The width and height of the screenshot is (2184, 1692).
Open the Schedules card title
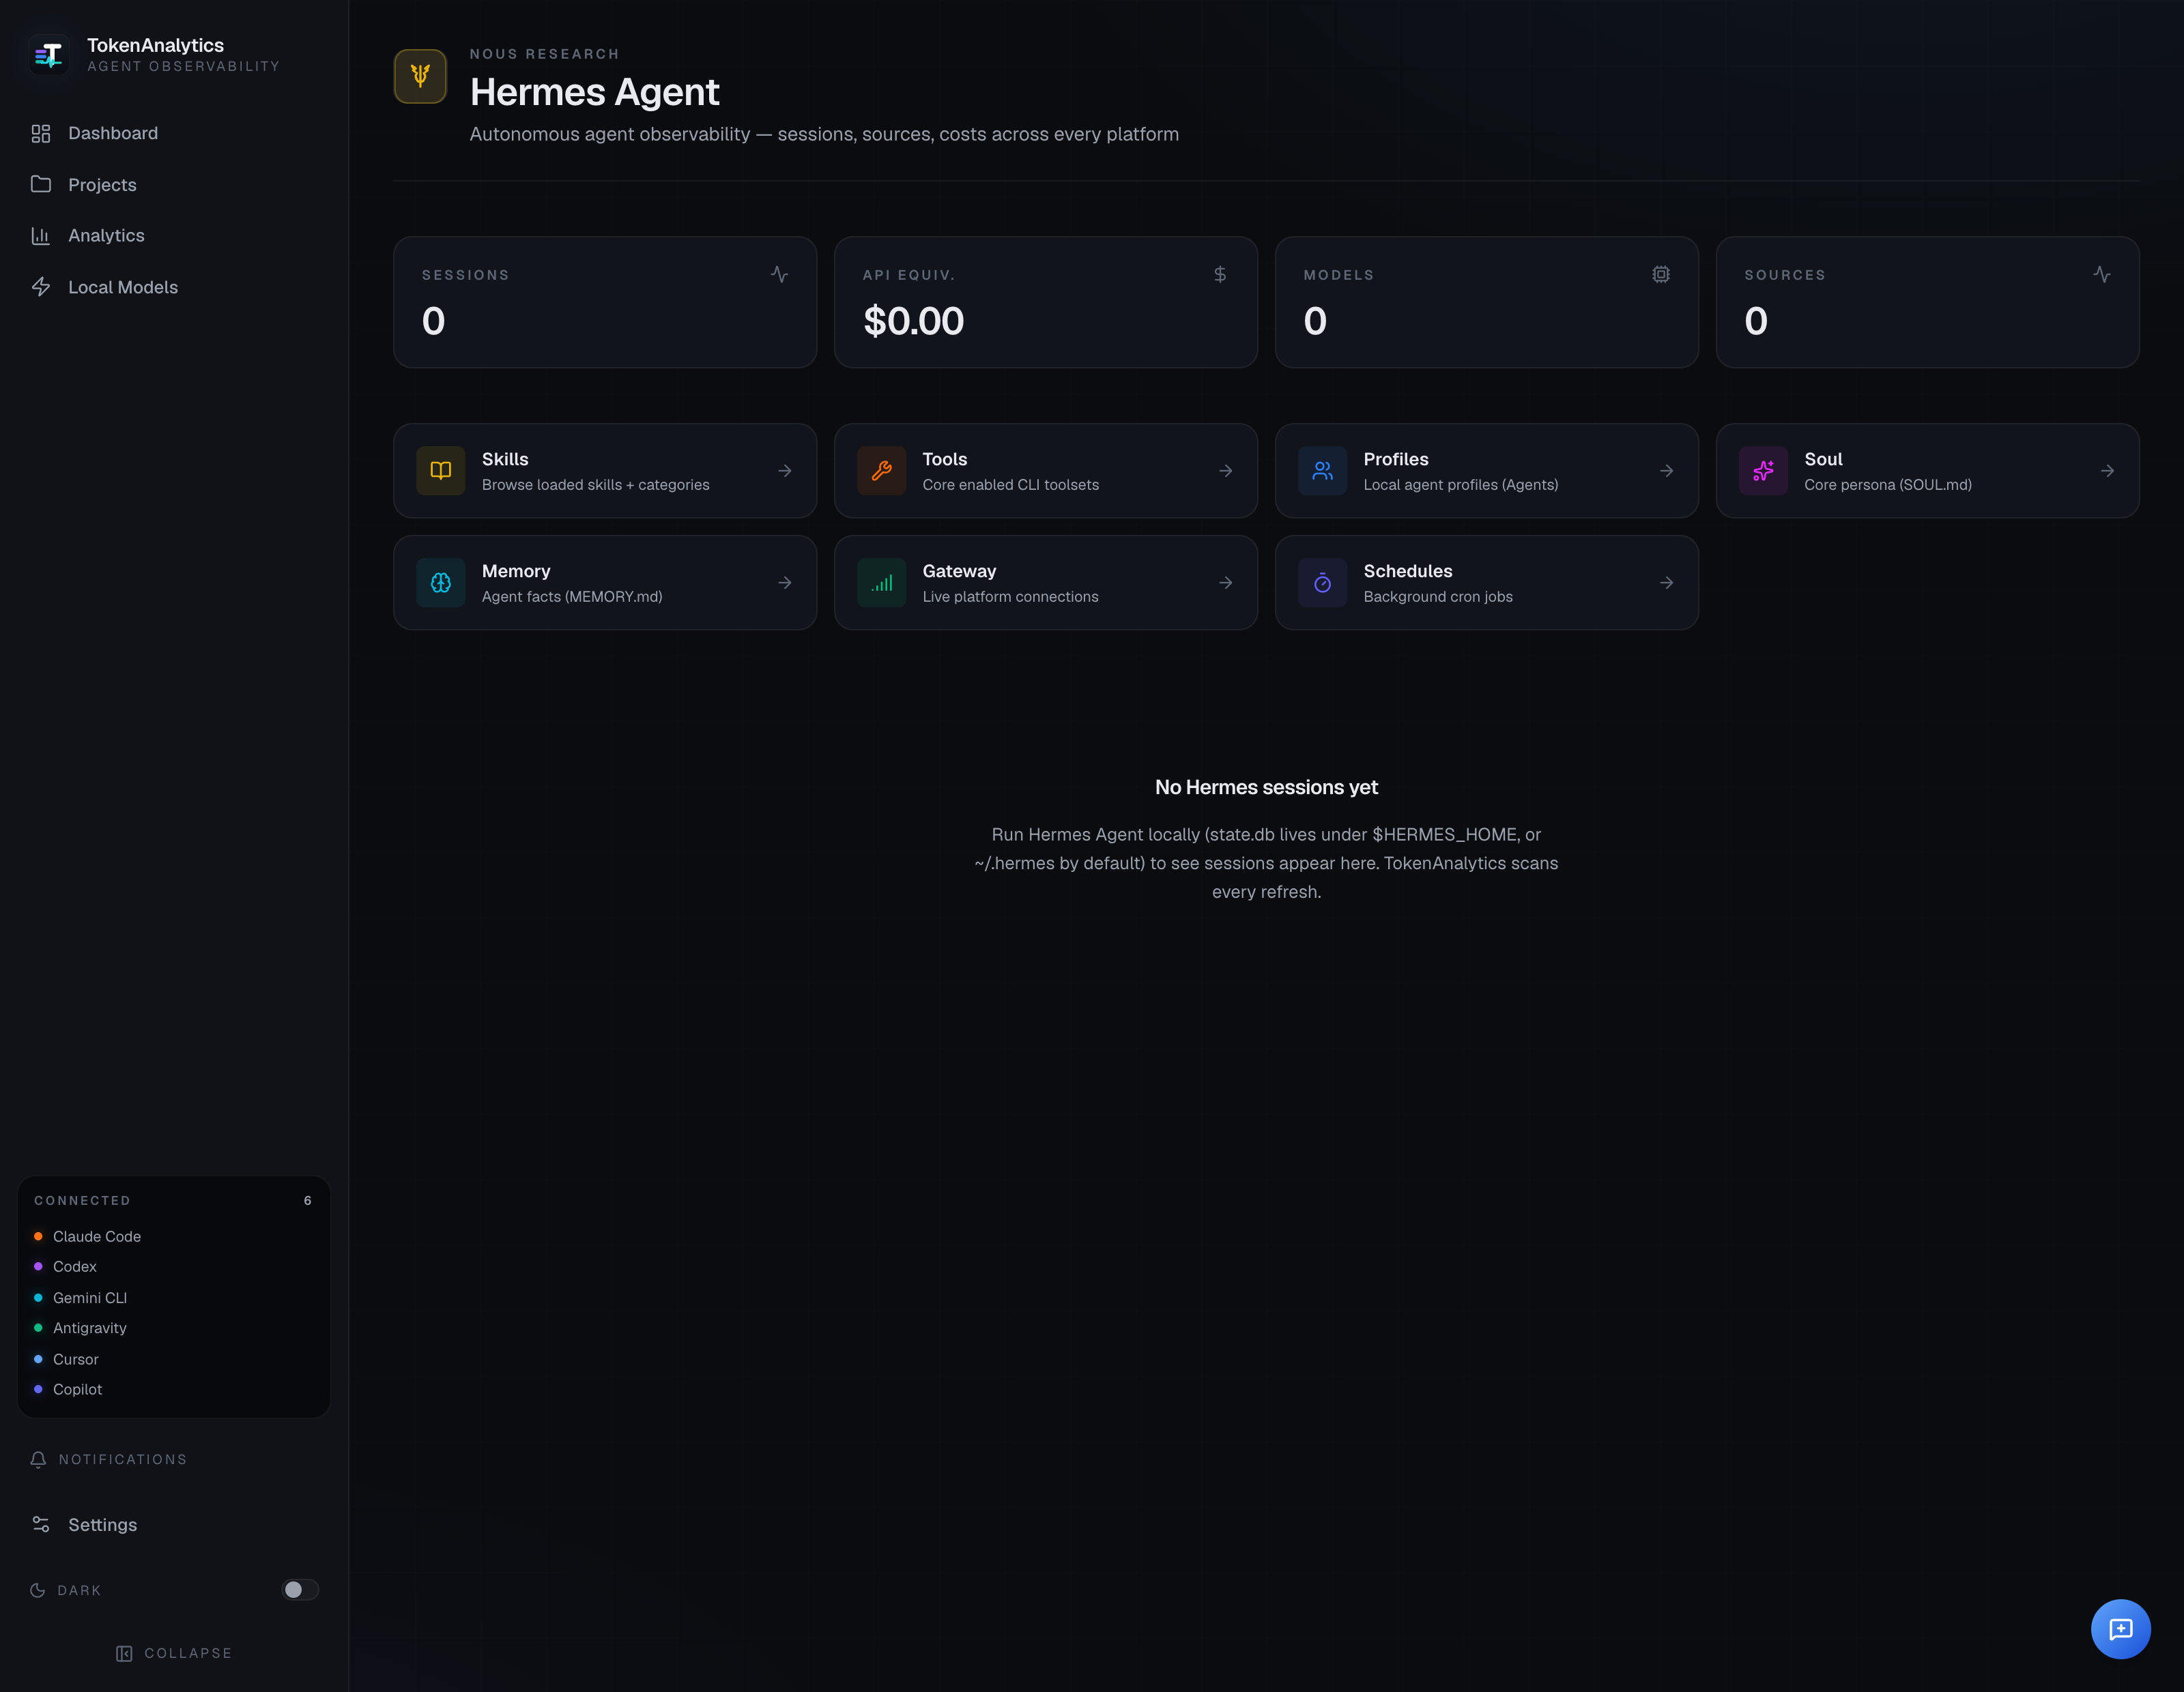point(1408,570)
